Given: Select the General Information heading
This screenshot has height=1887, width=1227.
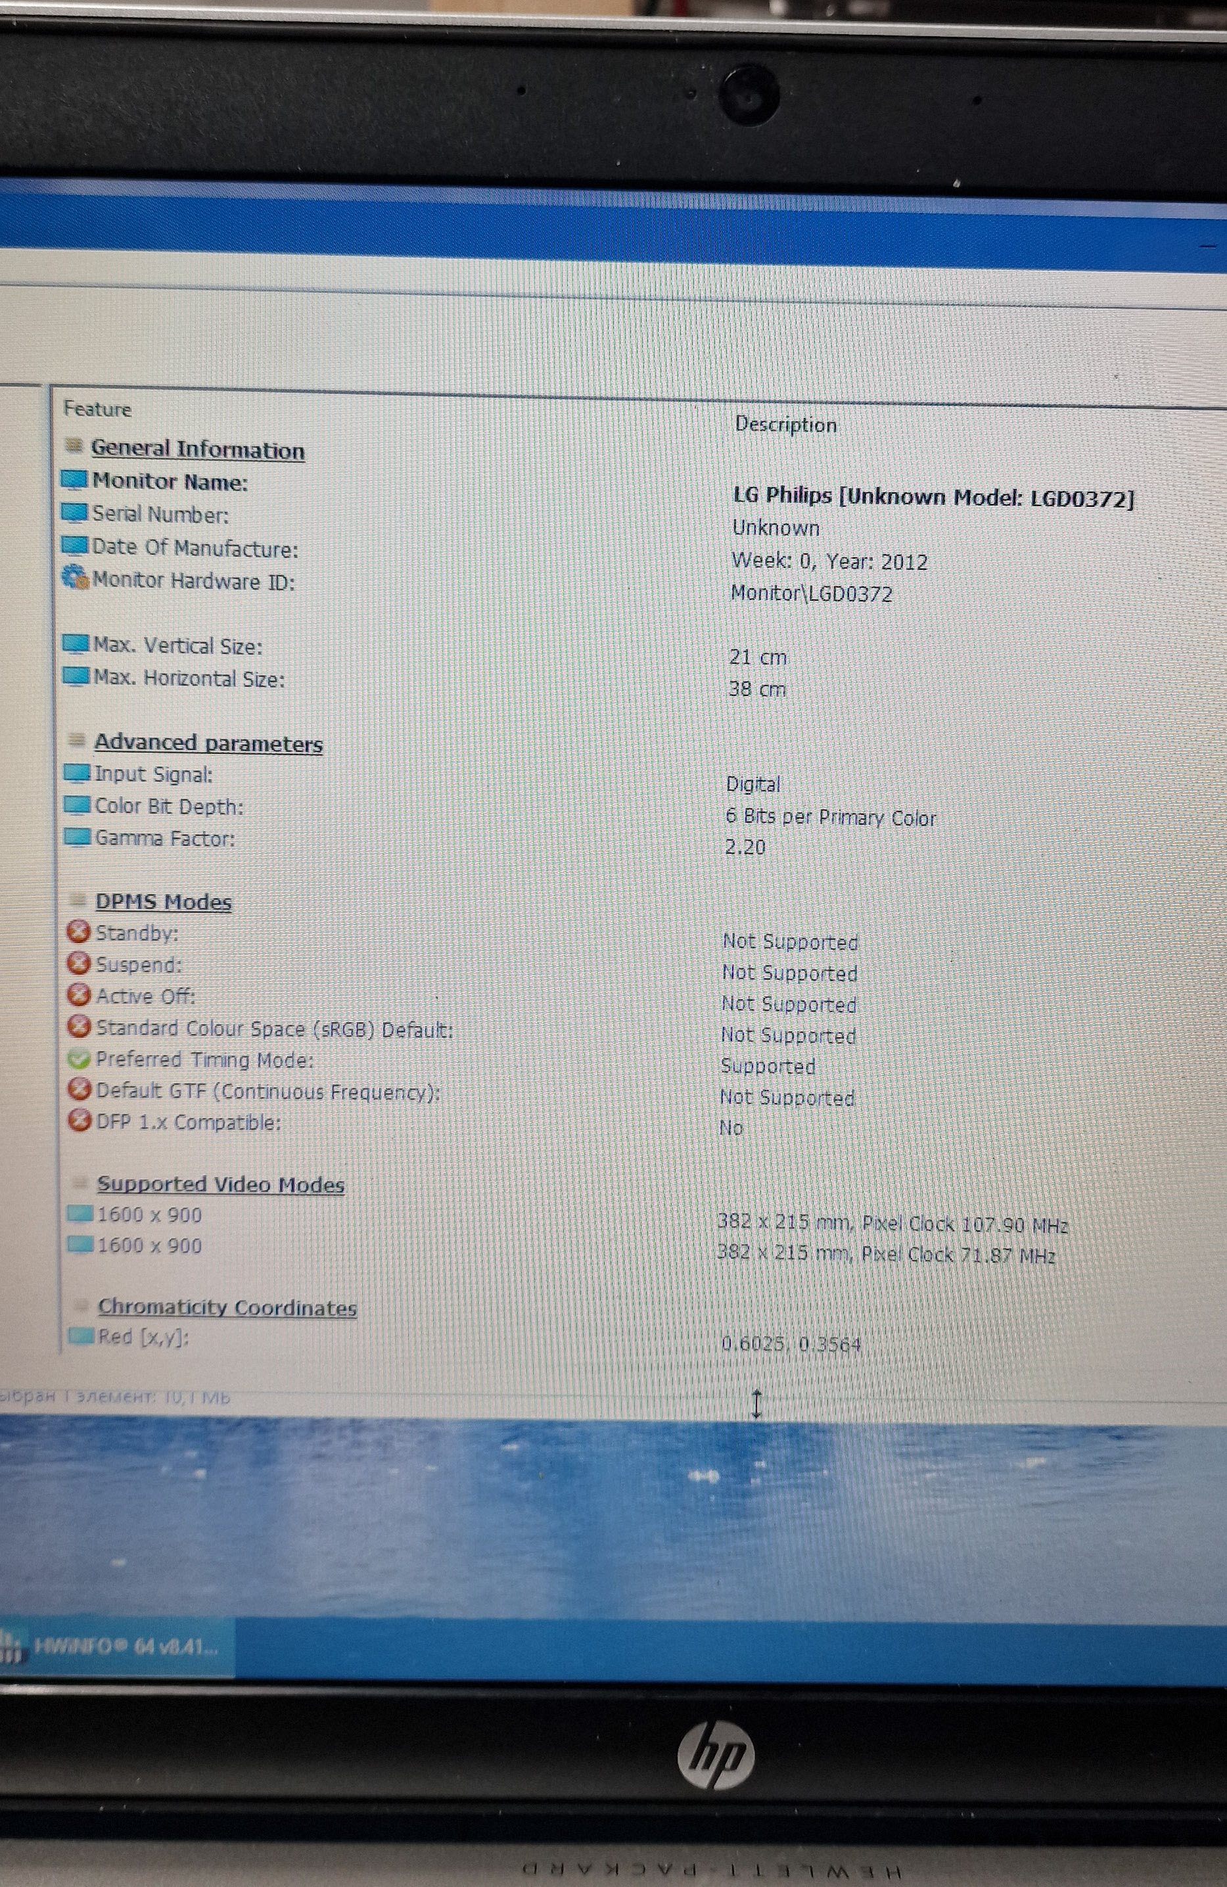Looking at the screenshot, I should 197,450.
